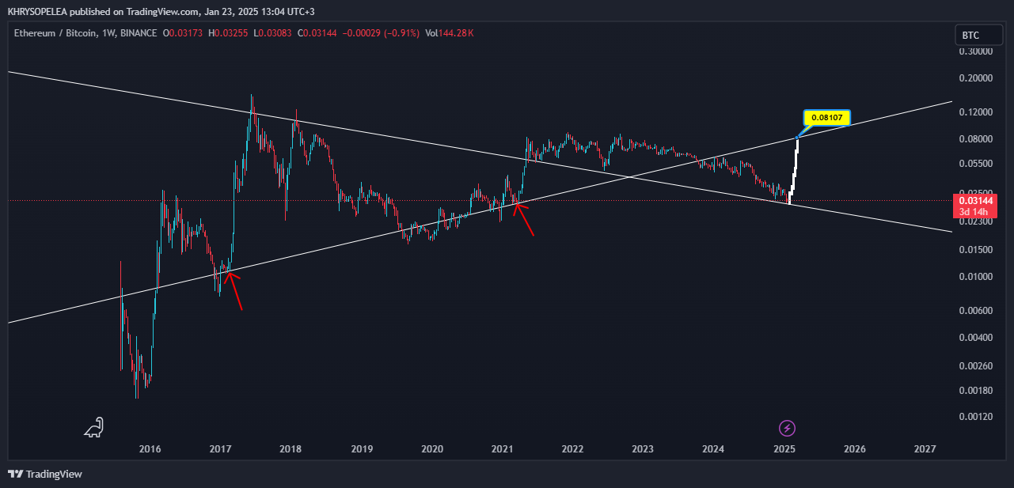
Task: Click the 2021 label on time axis
Action: tap(503, 449)
